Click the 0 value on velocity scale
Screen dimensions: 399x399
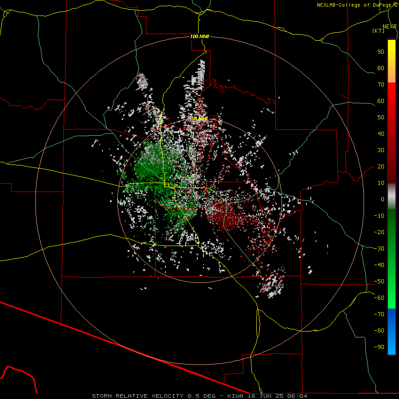(x=383, y=199)
